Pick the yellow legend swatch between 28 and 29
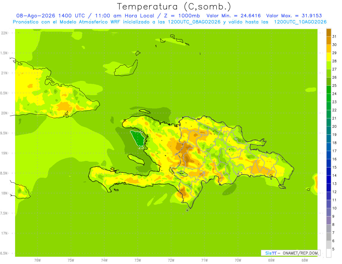This screenshot has height=264, width=342. click(329, 57)
